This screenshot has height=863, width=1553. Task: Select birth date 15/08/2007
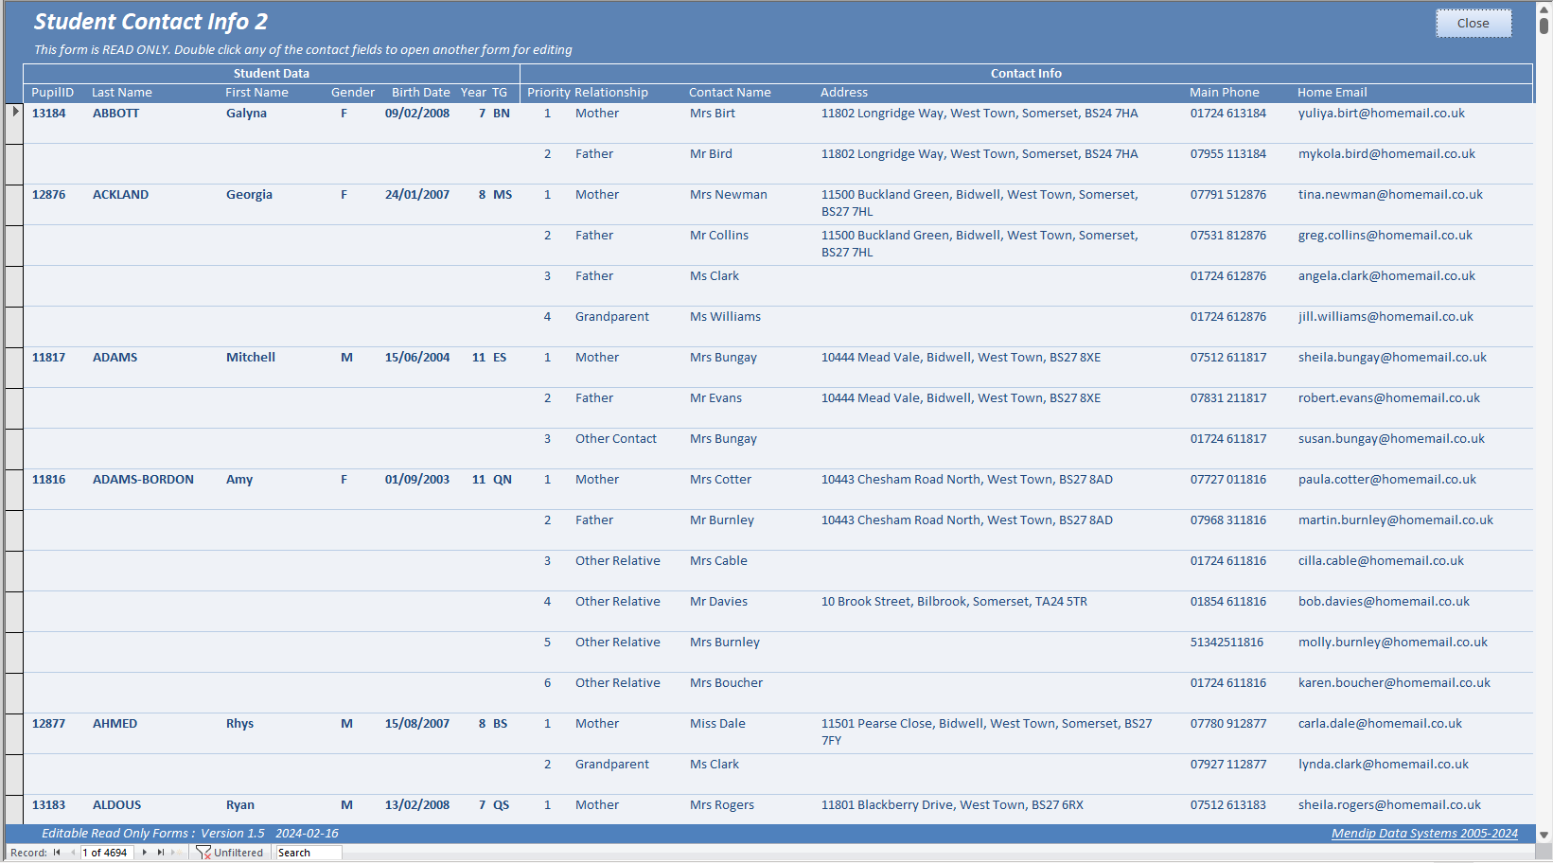point(417,724)
